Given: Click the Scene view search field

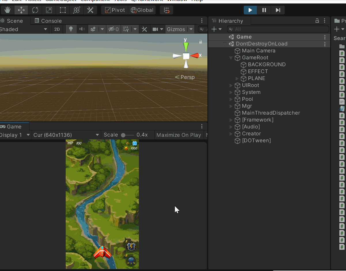Looking at the screenshot, I should [x=203, y=29].
